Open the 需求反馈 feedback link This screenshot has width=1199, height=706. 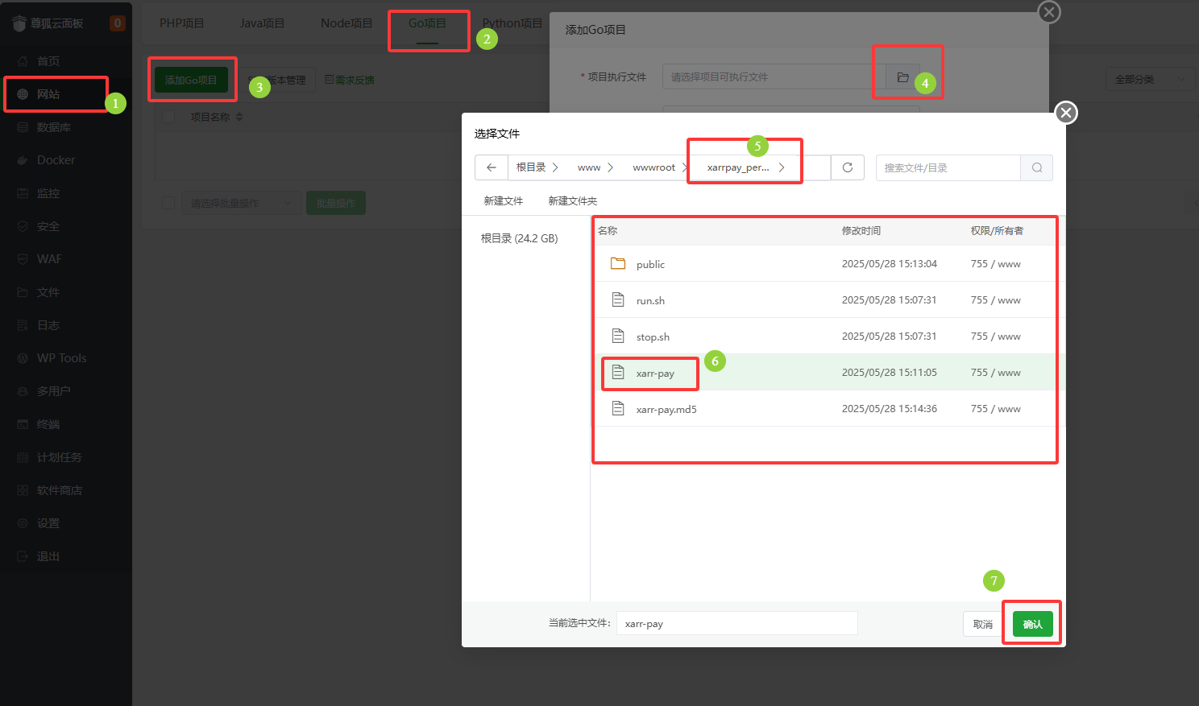[350, 80]
